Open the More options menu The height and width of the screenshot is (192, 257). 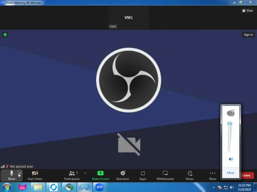213,175
